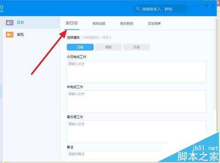Switch to the 发日志 tab
The image size is (220, 163).
(x=72, y=23)
